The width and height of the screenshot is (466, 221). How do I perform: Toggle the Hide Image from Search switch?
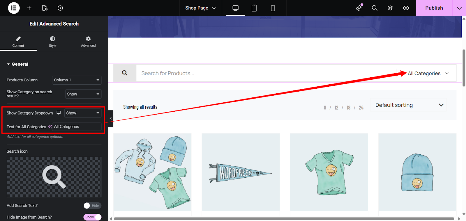click(92, 217)
